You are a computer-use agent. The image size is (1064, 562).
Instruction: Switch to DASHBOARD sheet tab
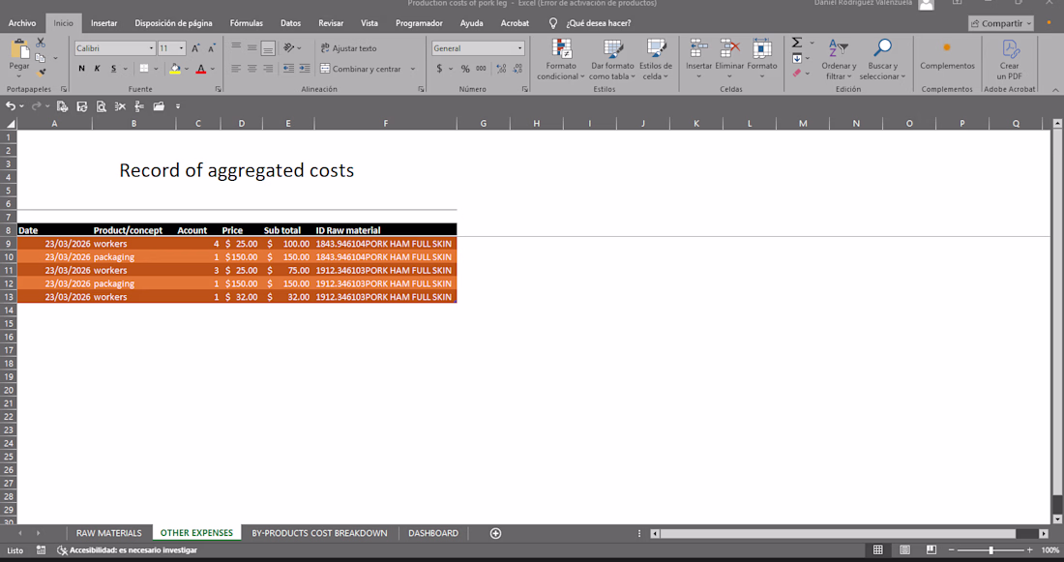point(433,533)
